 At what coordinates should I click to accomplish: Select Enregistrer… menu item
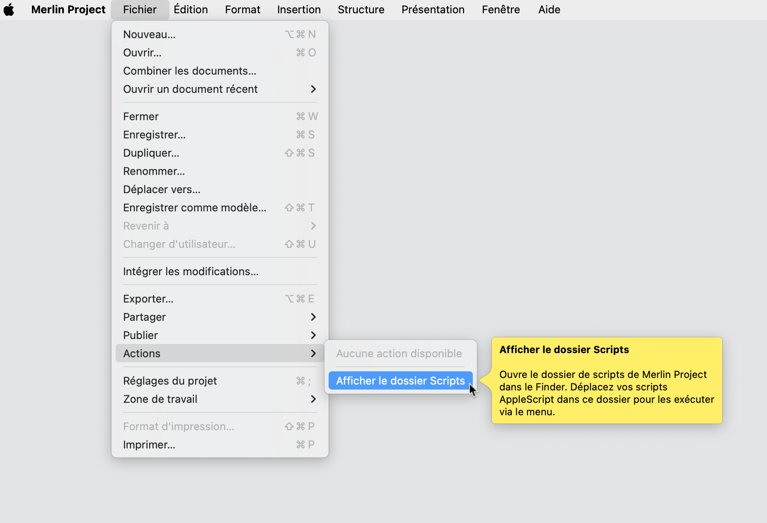point(220,135)
